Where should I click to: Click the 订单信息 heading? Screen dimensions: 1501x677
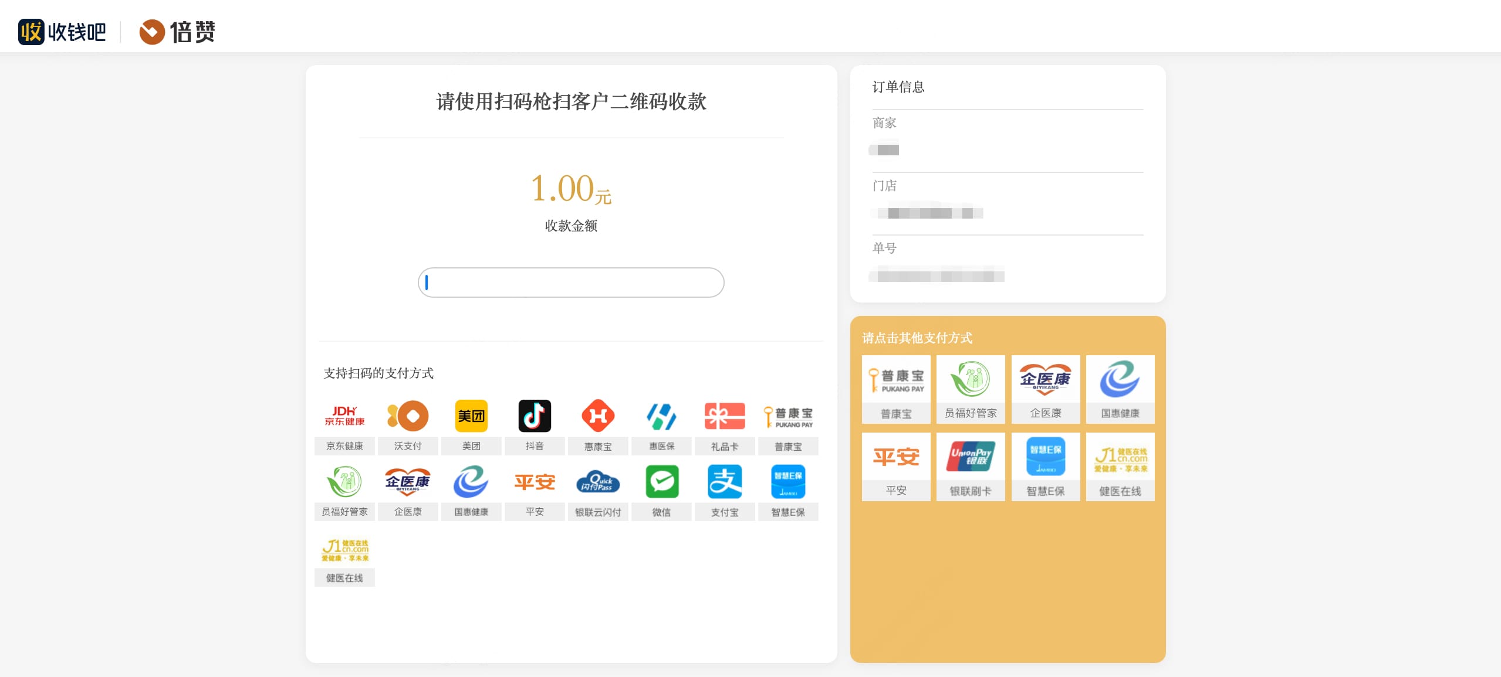tap(898, 87)
